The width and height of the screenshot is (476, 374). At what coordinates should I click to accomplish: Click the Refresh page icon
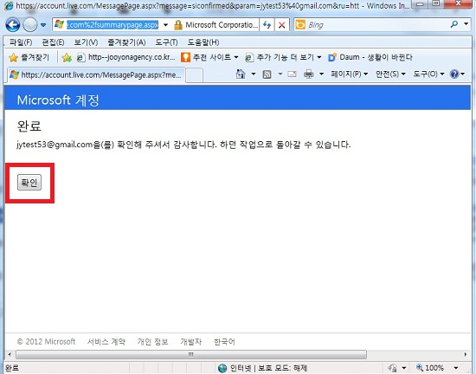click(267, 25)
